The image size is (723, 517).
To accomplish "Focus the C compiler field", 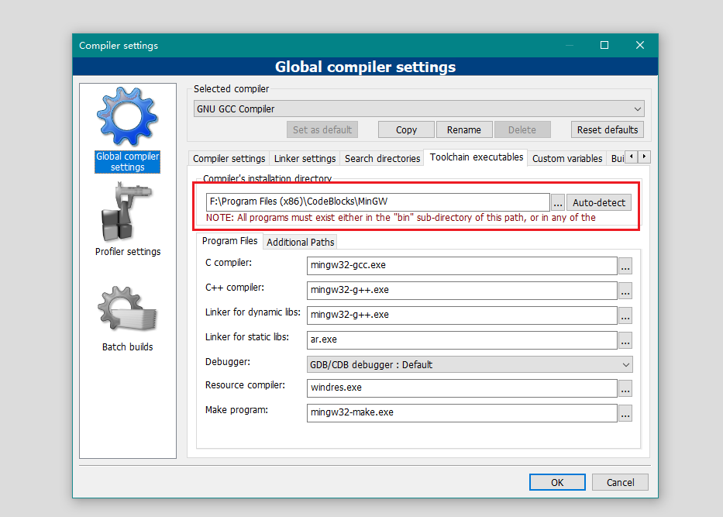I will [462, 266].
